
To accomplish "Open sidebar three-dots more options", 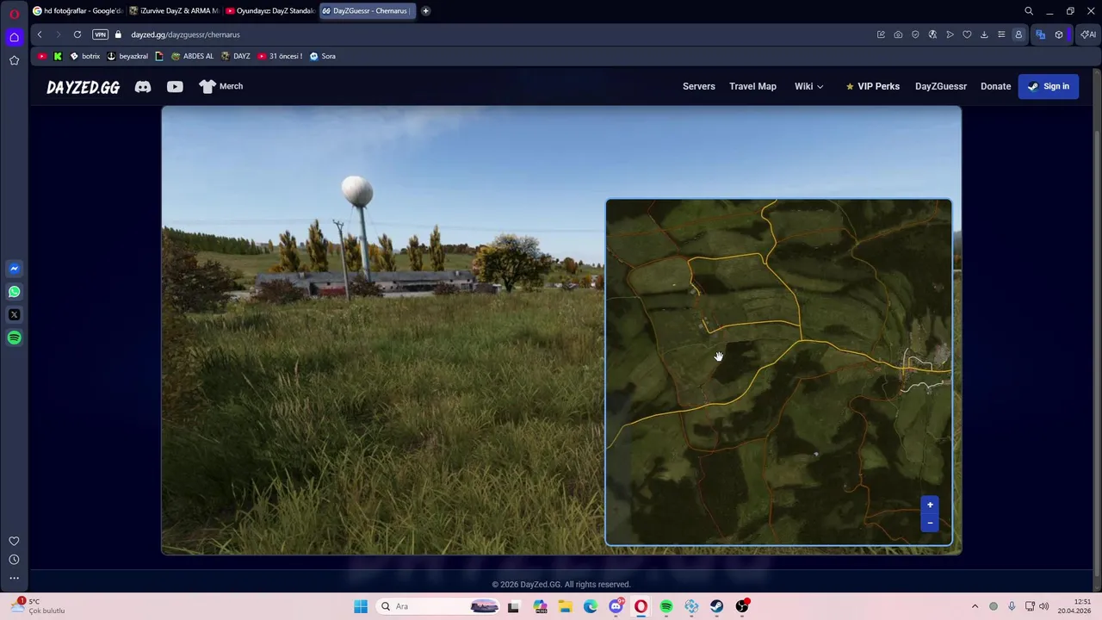I will (14, 579).
